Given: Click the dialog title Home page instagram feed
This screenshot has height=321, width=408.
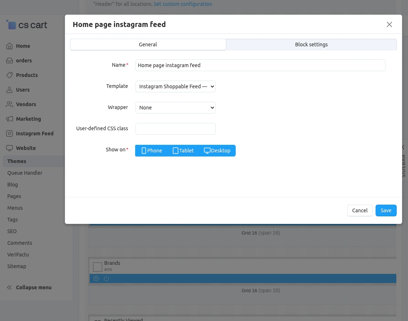Looking at the screenshot, I should pyautogui.click(x=119, y=24).
